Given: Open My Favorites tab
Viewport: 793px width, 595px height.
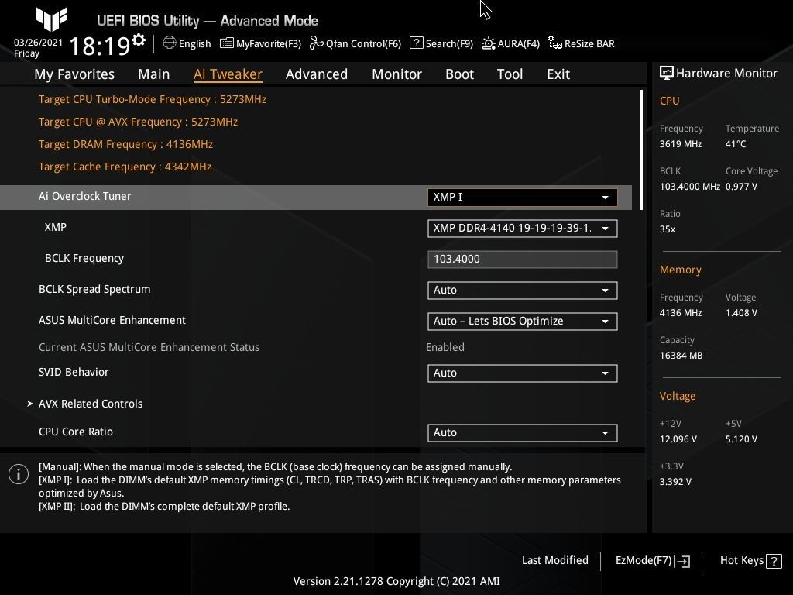Looking at the screenshot, I should click(x=74, y=74).
